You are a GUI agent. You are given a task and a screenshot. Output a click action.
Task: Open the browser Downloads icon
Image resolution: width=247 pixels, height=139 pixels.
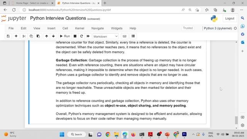pyautogui.click(x=224, y=10)
